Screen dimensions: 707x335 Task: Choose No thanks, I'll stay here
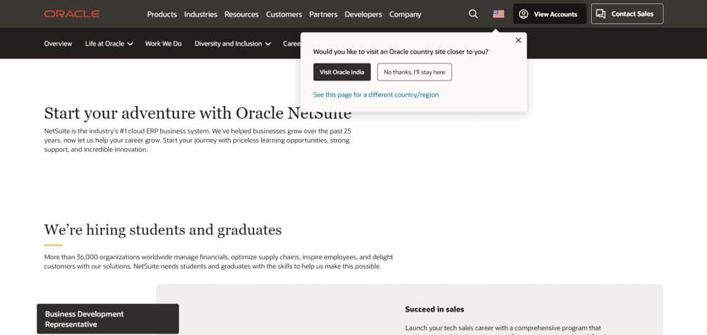pos(414,72)
